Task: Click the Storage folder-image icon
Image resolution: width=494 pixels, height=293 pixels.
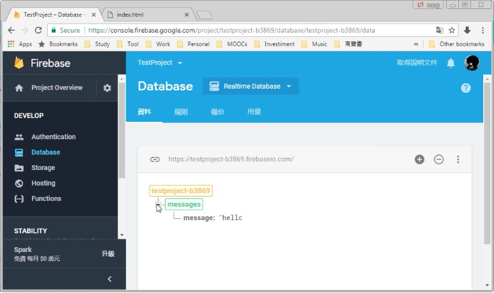Action: 19,168
